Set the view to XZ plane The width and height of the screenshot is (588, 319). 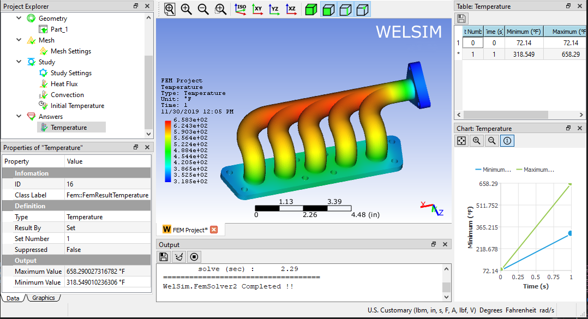[x=291, y=9]
